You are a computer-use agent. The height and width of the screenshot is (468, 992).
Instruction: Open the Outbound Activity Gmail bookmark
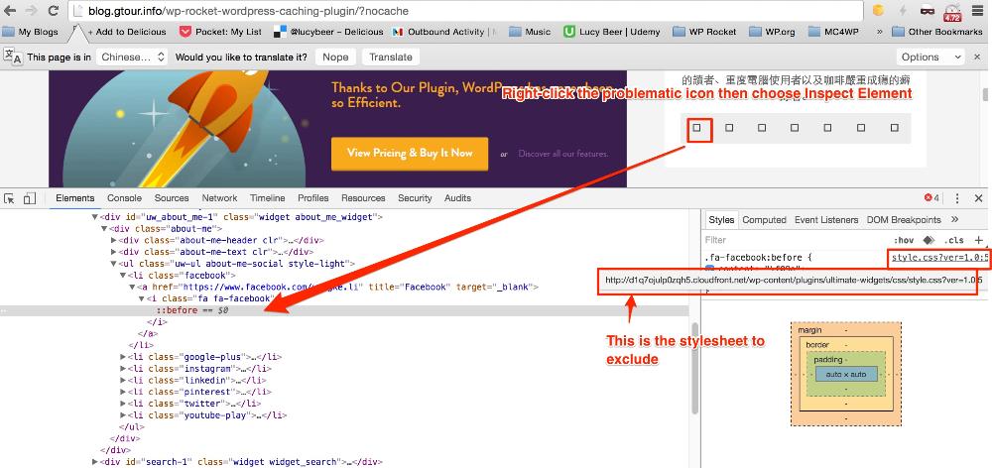click(x=444, y=32)
